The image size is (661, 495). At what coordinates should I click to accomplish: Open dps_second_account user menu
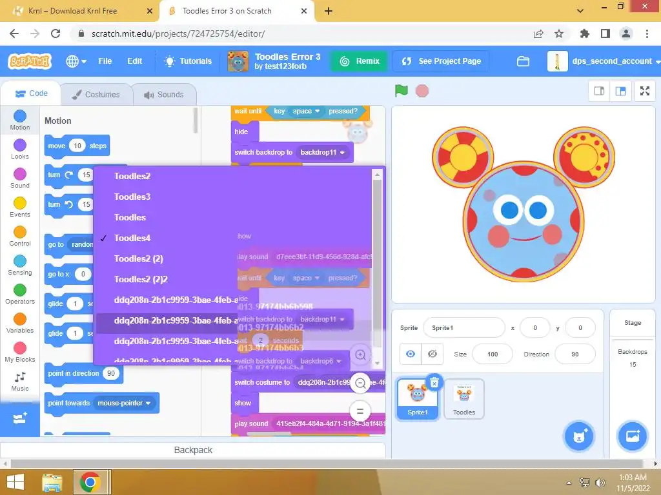pos(604,61)
